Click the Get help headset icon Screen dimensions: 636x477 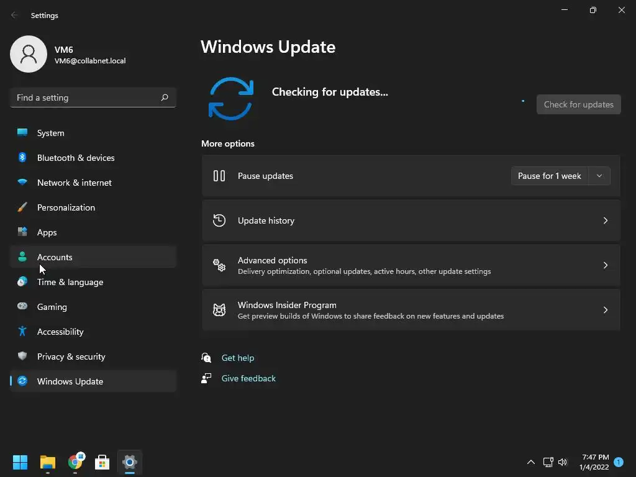click(206, 357)
